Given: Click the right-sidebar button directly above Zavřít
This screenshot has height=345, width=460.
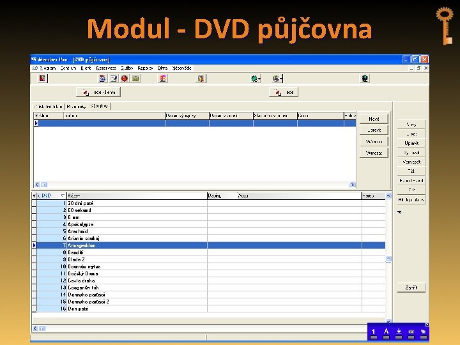Looking at the screenshot, I should pos(411,200).
